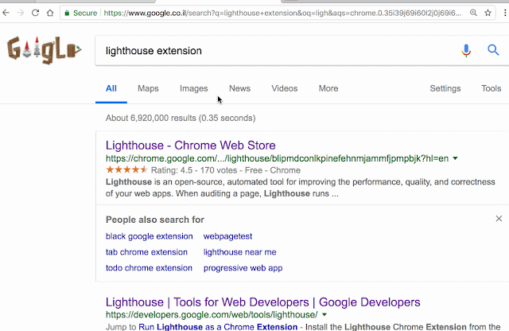The height and width of the screenshot is (331, 509).
Task: Open search Tools
Action: [x=492, y=88]
